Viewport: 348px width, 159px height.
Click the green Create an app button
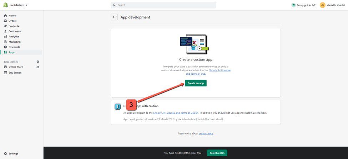(x=196, y=83)
